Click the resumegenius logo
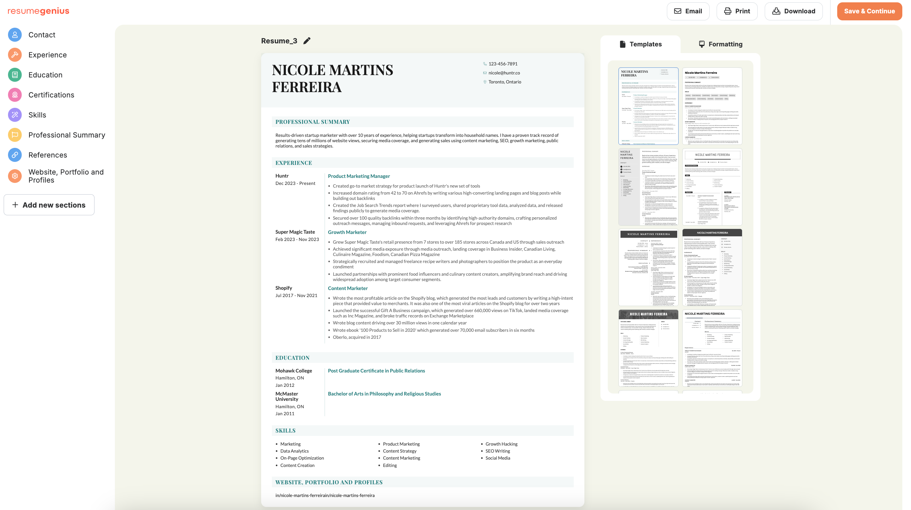911x510 pixels. (x=38, y=11)
